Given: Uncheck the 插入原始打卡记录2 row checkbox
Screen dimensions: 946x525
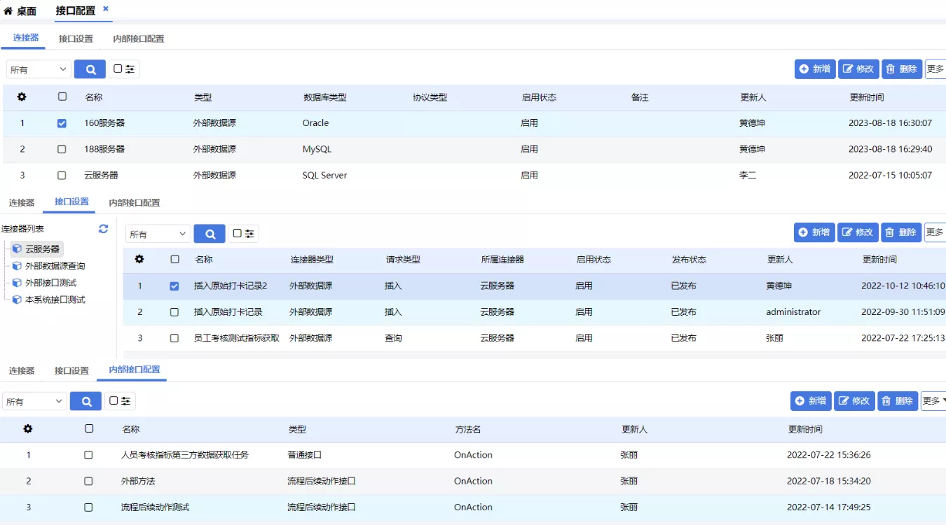Looking at the screenshot, I should (x=174, y=286).
